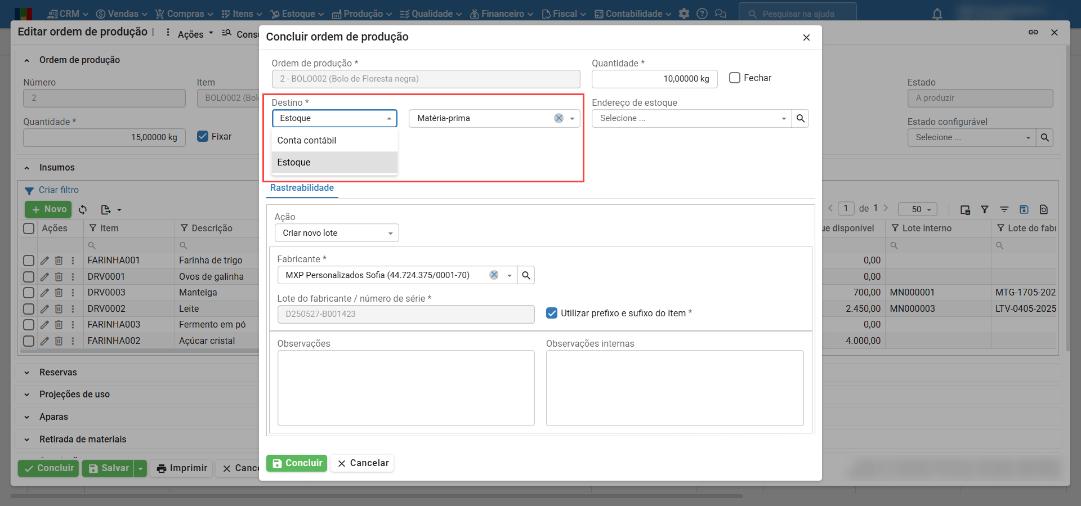
Task: Open the three-dot menu beside the window title
Action: (168, 33)
